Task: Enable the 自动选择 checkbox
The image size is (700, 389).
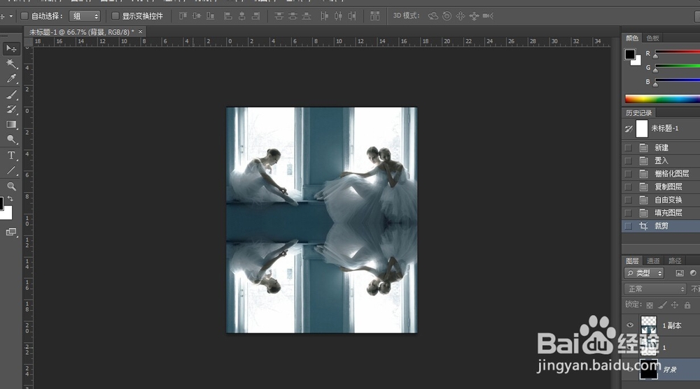Action: point(24,16)
